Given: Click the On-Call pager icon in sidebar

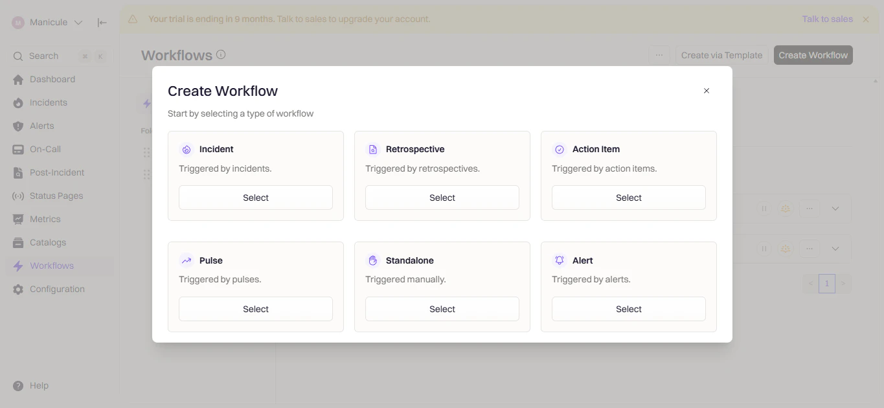Looking at the screenshot, I should 19,149.
